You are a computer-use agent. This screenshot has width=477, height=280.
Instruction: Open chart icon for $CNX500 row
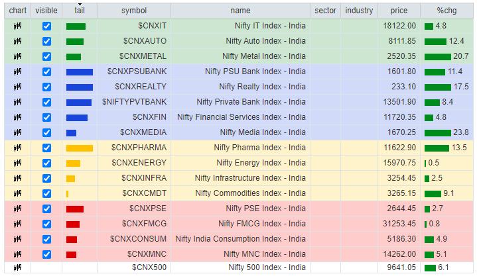coord(17,267)
